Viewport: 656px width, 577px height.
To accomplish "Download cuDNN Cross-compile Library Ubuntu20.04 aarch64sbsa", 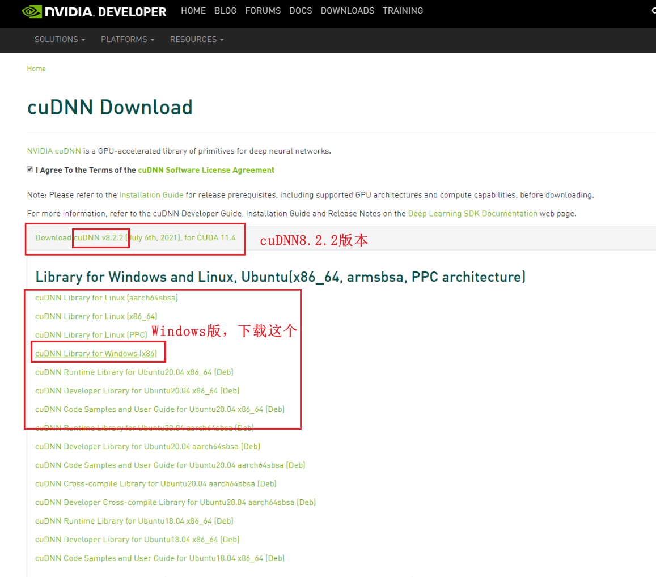I will coord(156,483).
